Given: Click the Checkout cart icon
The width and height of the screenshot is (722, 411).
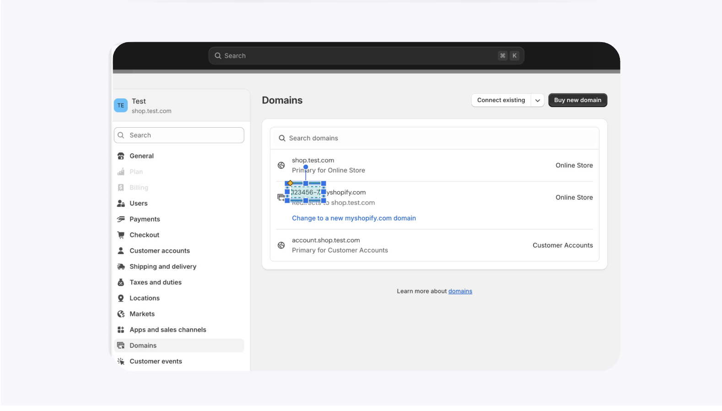Looking at the screenshot, I should click(x=121, y=235).
